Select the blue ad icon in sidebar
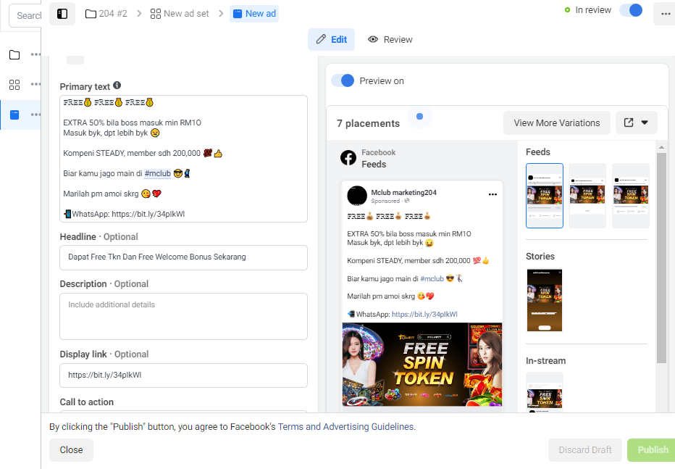This screenshot has height=469, width=675. [14, 115]
